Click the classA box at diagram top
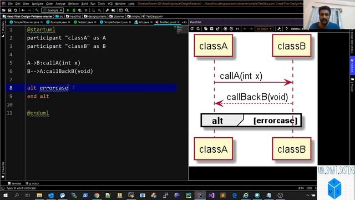This screenshot has width=355, height=200. pyautogui.click(x=213, y=46)
